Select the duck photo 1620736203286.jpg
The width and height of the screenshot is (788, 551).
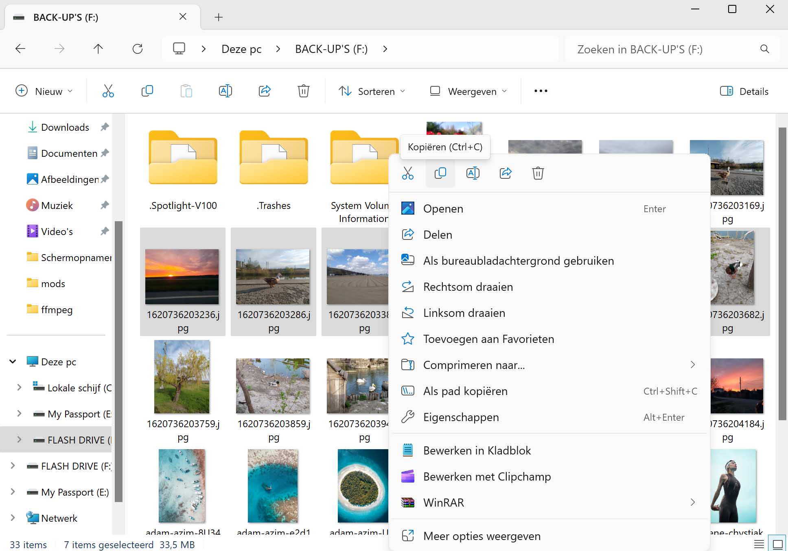pos(274,282)
